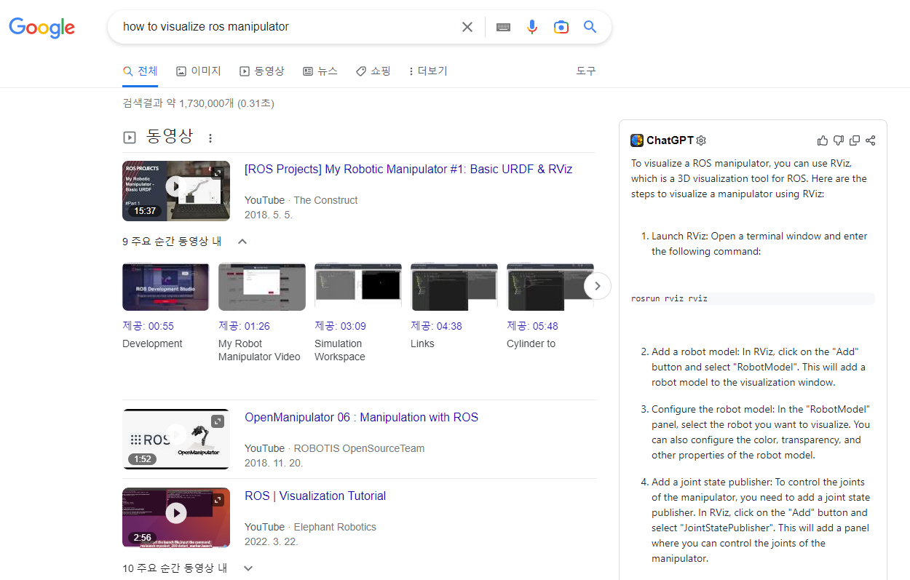
Task: Jump to 04:38 Links key moment
Action: tap(436, 326)
